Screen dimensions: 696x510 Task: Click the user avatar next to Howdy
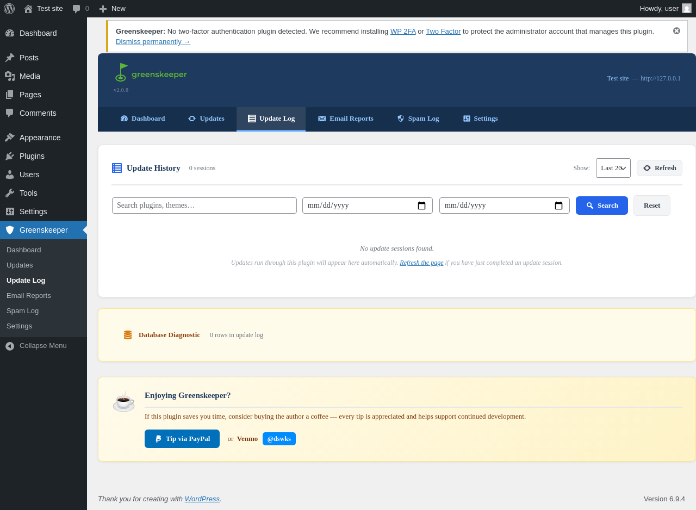pyautogui.click(x=687, y=8)
